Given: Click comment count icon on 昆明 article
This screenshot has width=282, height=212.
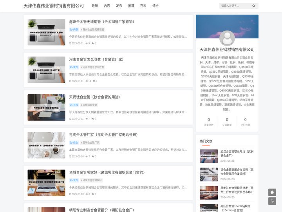Looking at the screenshot, I should tap(94, 156).
